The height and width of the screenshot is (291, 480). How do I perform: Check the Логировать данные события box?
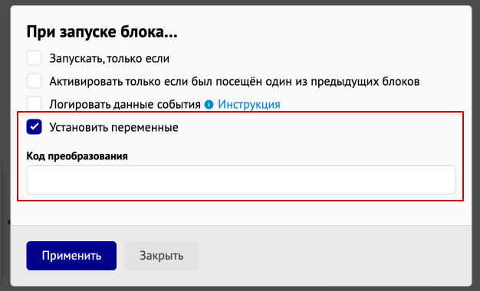click(x=34, y=104)
